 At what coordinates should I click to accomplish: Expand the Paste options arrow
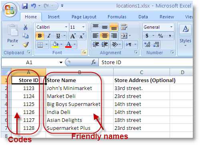click(12, 46)
